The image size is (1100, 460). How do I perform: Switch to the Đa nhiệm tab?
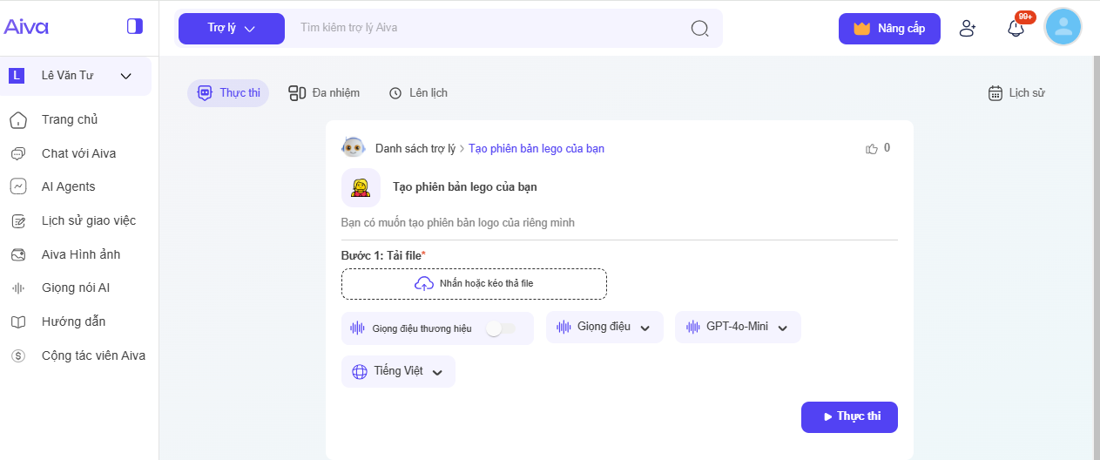click(x=324, y=93)
